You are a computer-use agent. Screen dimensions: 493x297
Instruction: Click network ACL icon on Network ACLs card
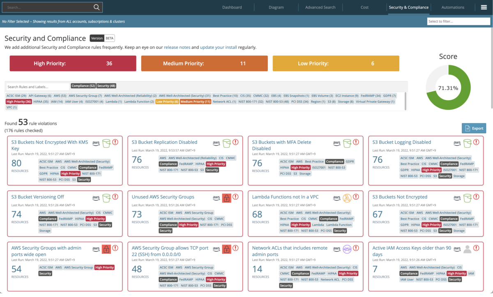point(347,249)
